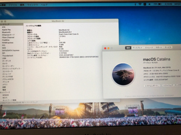This screenshot has width=181, height=135.
Task: Select FireWire in the sidebar
Action: click(x=6, y=40)
